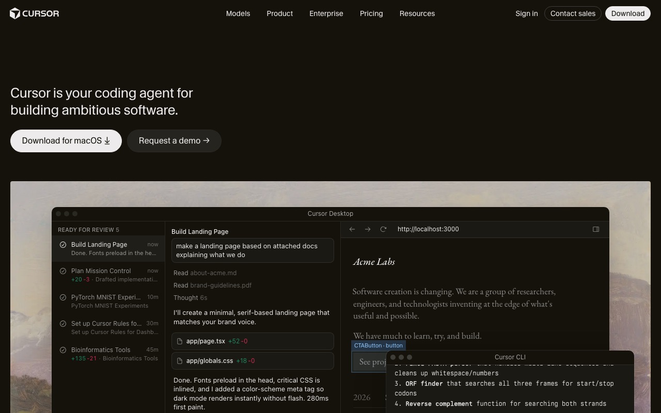The image size is (661, 413).
Task: Click the 'READY FOR REVIEW 5' heading
Action: pos(88,230)
